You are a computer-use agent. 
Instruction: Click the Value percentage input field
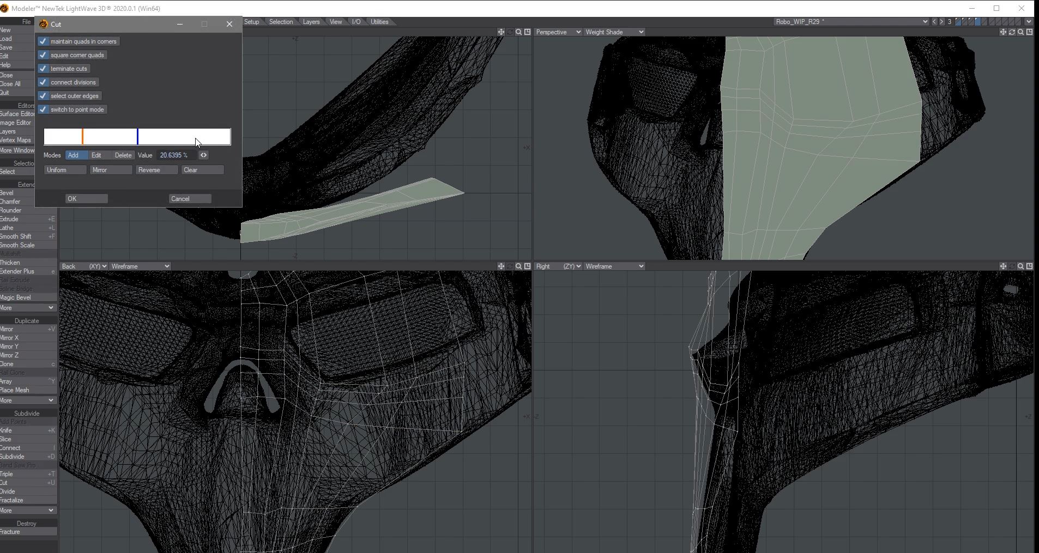(176, 155)
